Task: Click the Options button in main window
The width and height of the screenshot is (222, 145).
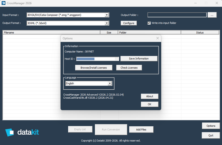Action: [211, 126]
